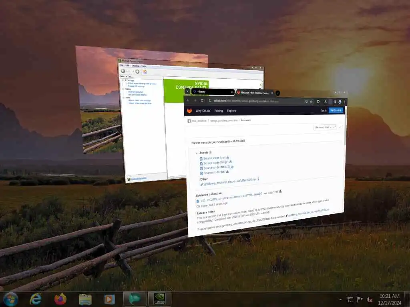Open Why GitLab menu

coord(203,111)
